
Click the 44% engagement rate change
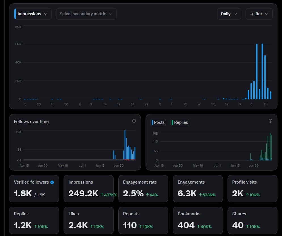pos(152,195)
